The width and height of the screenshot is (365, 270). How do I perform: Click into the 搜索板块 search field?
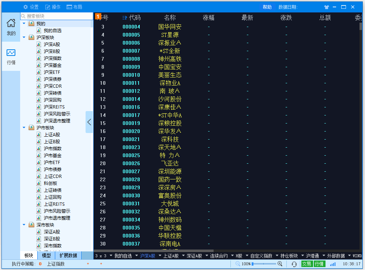pos(57,16)
